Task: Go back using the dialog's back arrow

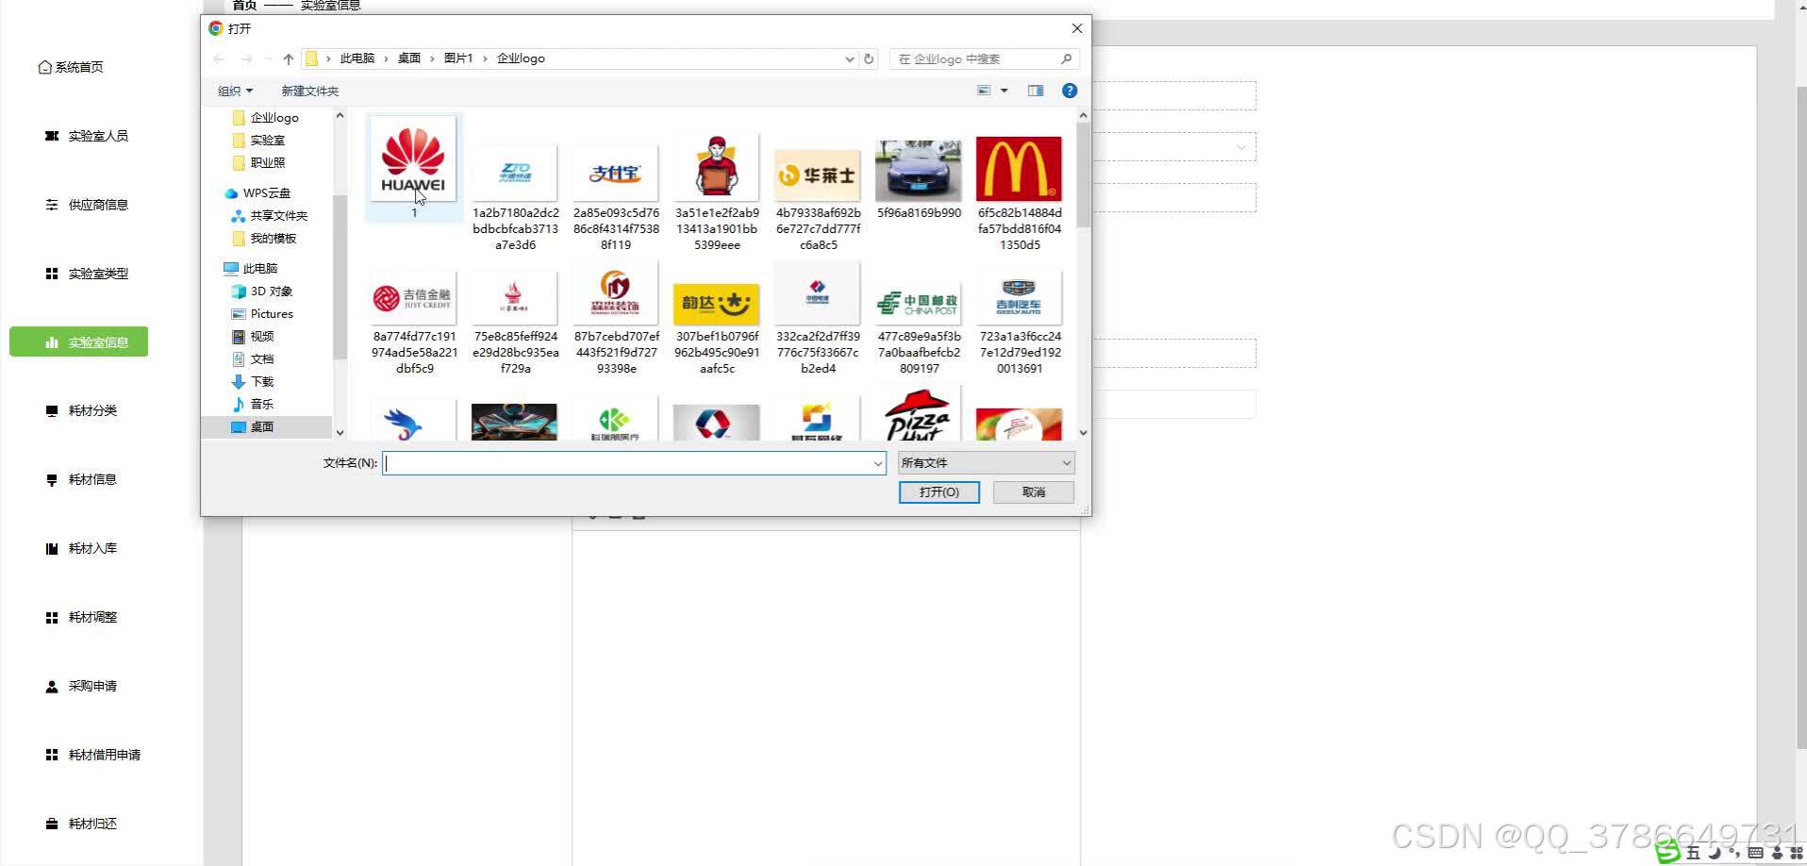Action: pyautogui.click(x=219, y=58)
